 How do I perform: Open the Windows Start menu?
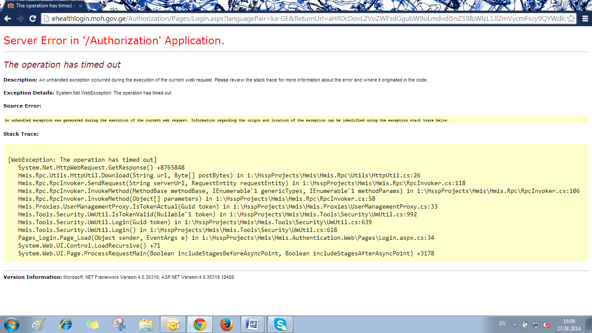coord(11,324)
